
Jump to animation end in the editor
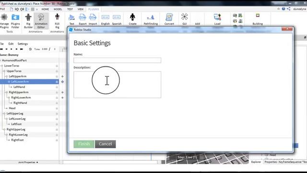pos(22,49)
